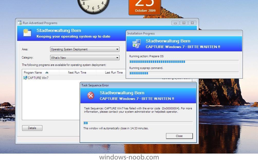This screenshot has height=161, width=258.
Task: Close the Run Advertised Programs window
Action: (192, 23)
